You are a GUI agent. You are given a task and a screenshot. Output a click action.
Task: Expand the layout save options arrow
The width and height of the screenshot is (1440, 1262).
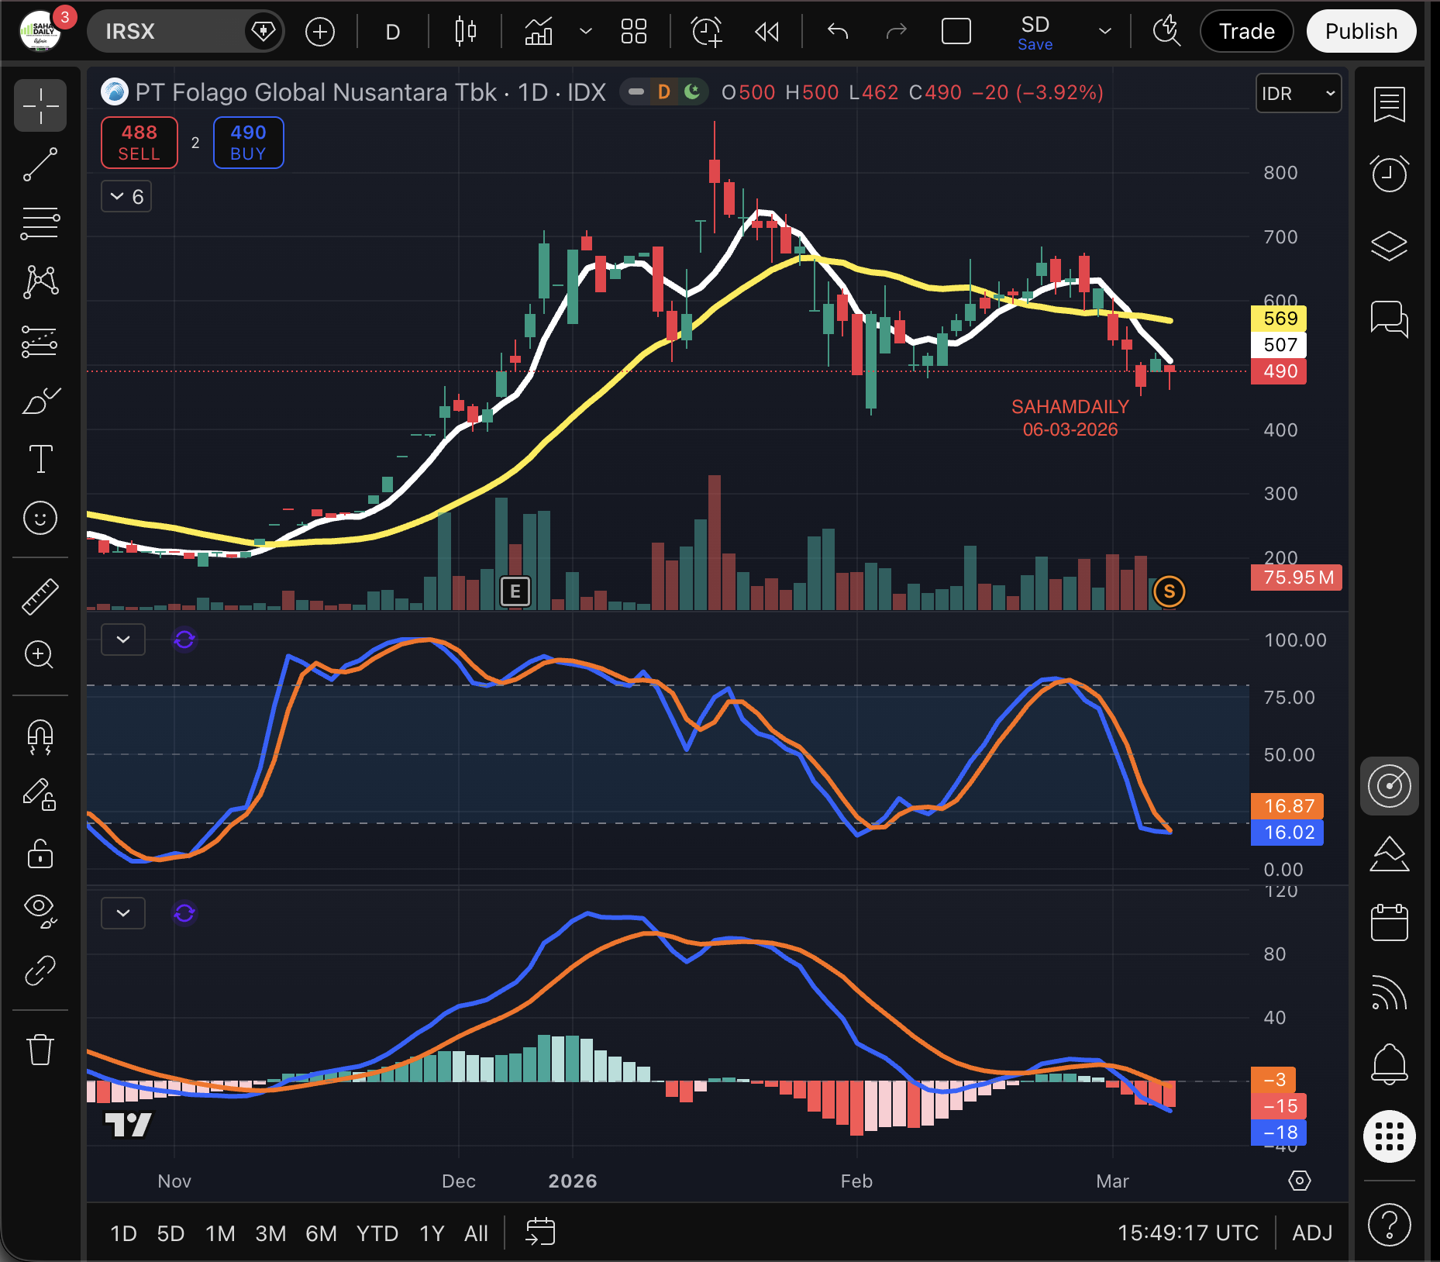(1105, 32)
